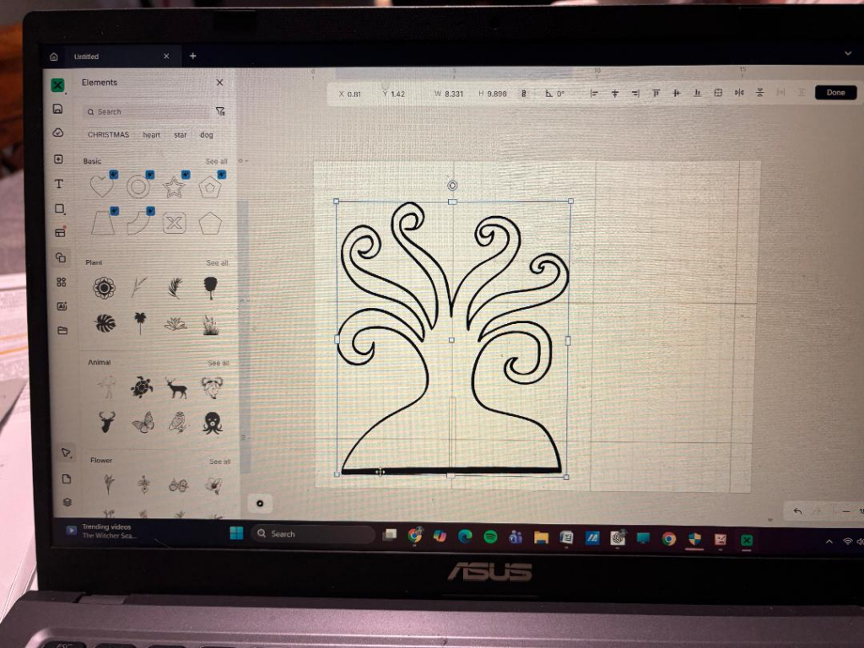
Task: Open Spotify from the Windows taskbar
Action: [490, 537]
